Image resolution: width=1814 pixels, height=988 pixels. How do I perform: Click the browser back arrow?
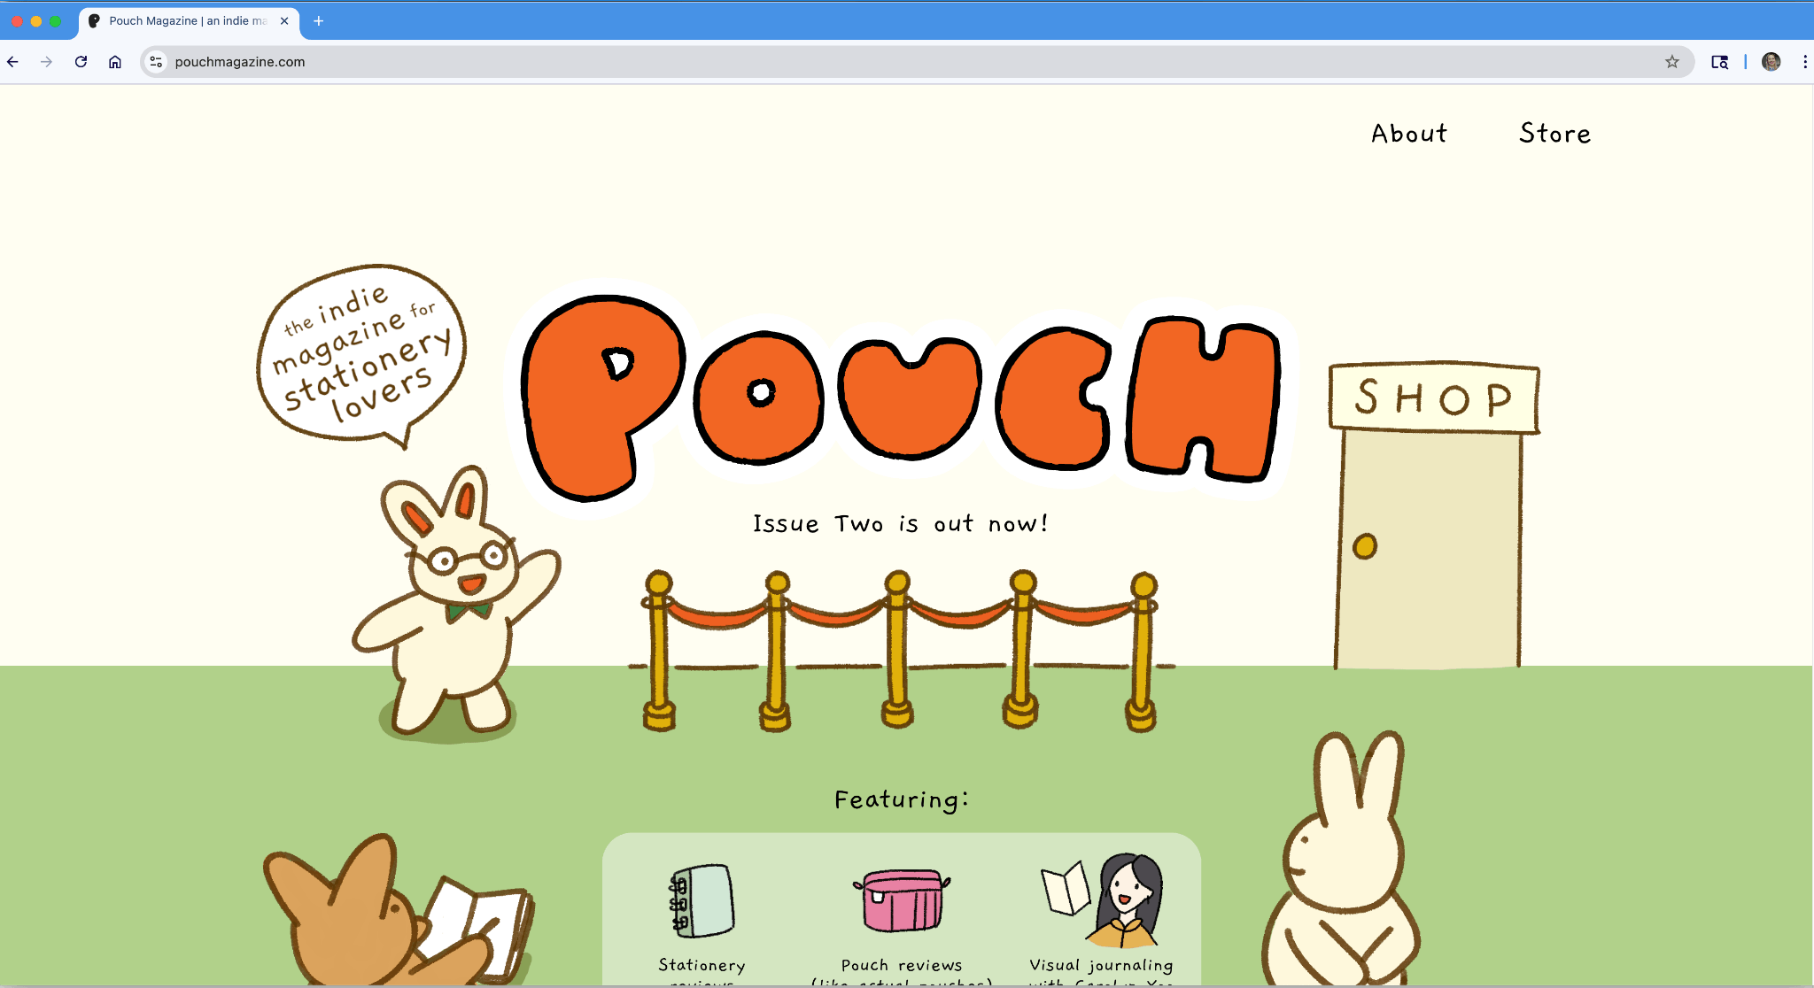click(x=12, y=62)
